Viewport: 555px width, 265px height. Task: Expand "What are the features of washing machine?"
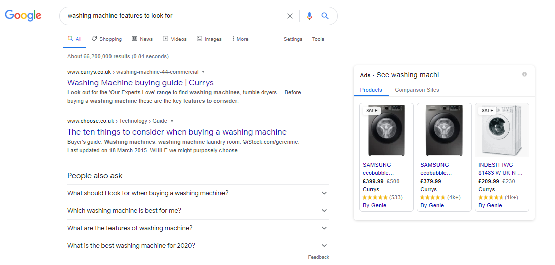198,228
